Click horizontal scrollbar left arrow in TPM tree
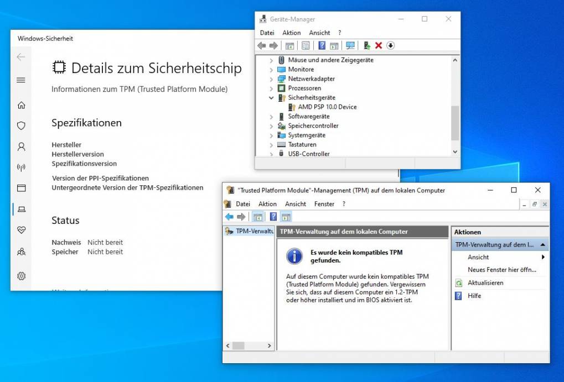 [x=227, y=346]
